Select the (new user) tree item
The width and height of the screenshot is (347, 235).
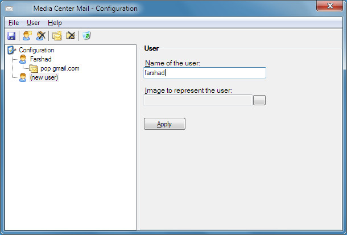44,77
